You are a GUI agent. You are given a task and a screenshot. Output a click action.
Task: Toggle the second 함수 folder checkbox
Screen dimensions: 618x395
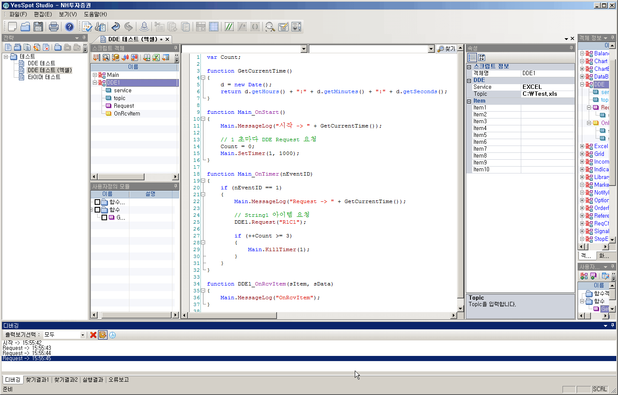coord(98,210)
